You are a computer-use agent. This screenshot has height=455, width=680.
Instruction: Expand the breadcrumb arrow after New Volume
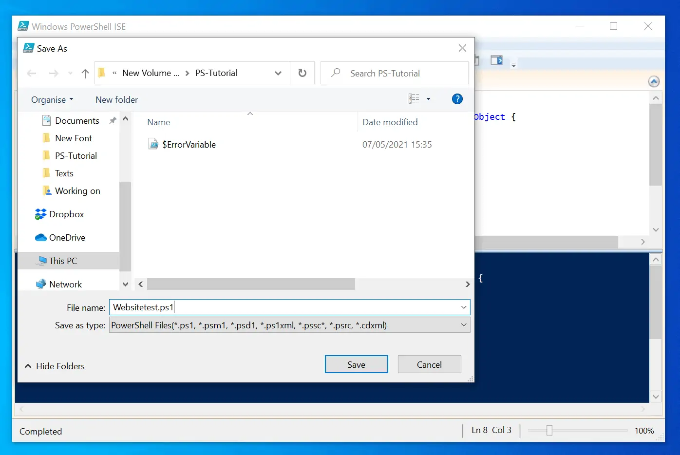click(187, 73)
